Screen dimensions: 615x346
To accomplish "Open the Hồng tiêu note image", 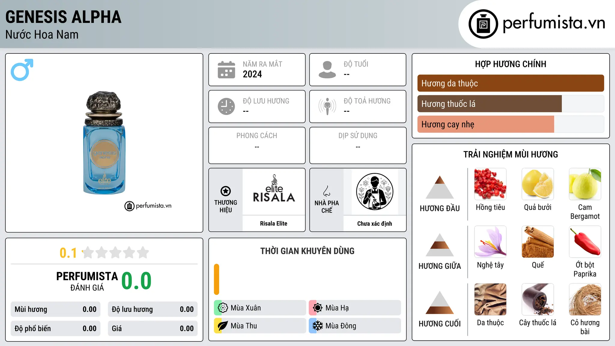I will point(490,184).
